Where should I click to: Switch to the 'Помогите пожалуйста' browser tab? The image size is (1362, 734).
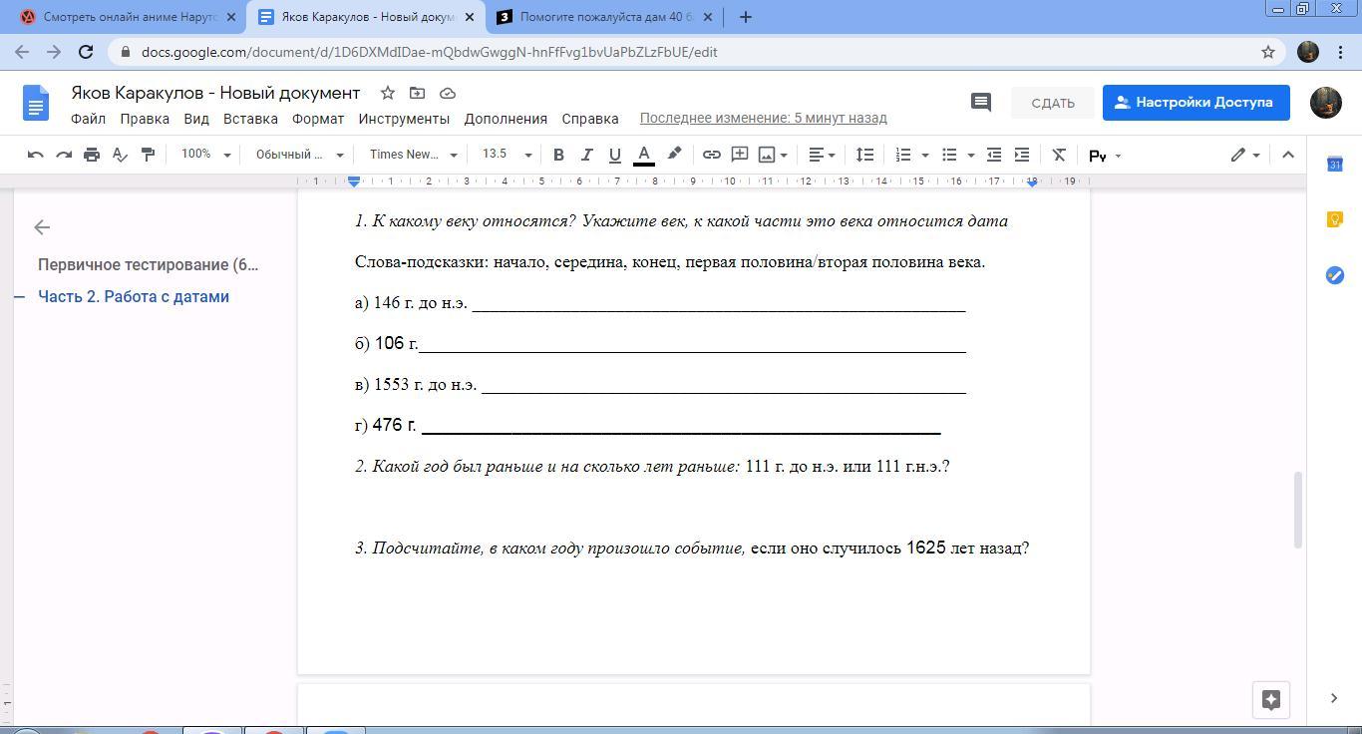coord(605,17)
